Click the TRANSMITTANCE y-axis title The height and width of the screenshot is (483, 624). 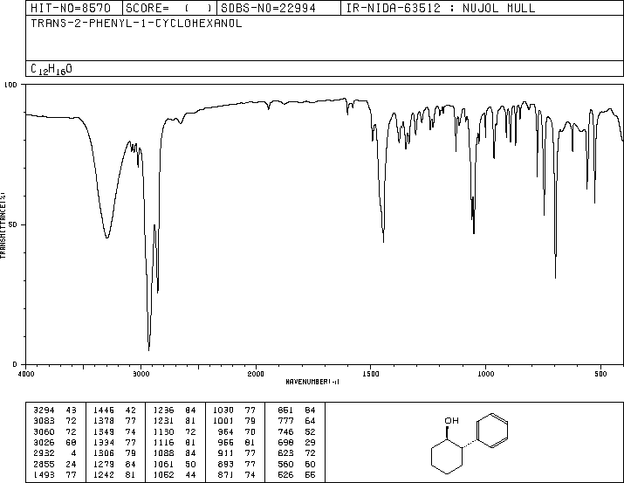tap(3, 225)
